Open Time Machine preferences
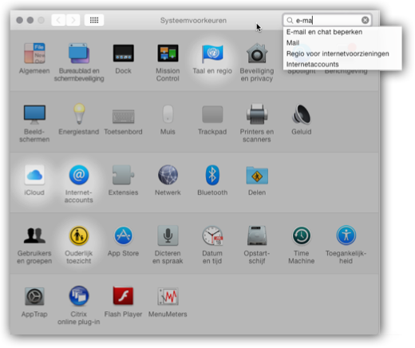Viewport: 415px width, 348px height. tap(302, 235)
